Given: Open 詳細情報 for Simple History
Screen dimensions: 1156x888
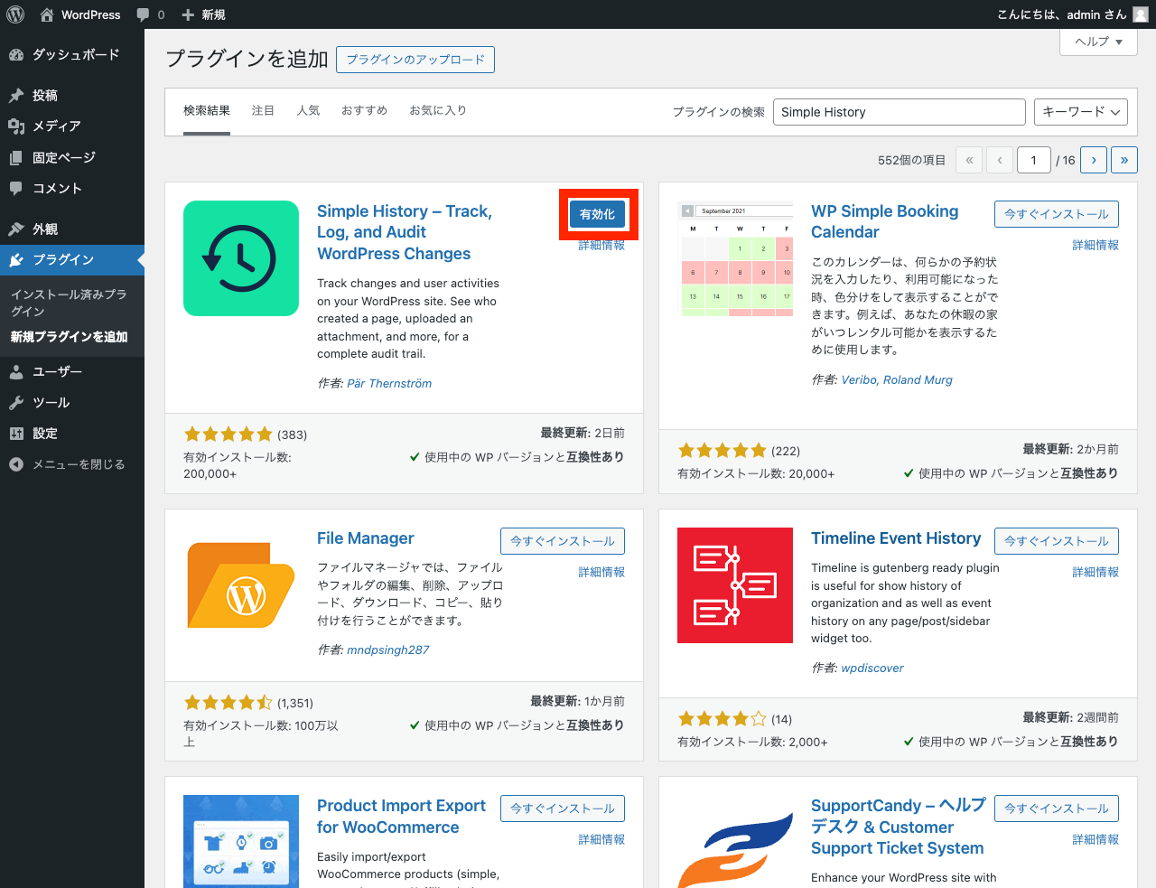Looking at the screenshot, I should pos(601,245).
